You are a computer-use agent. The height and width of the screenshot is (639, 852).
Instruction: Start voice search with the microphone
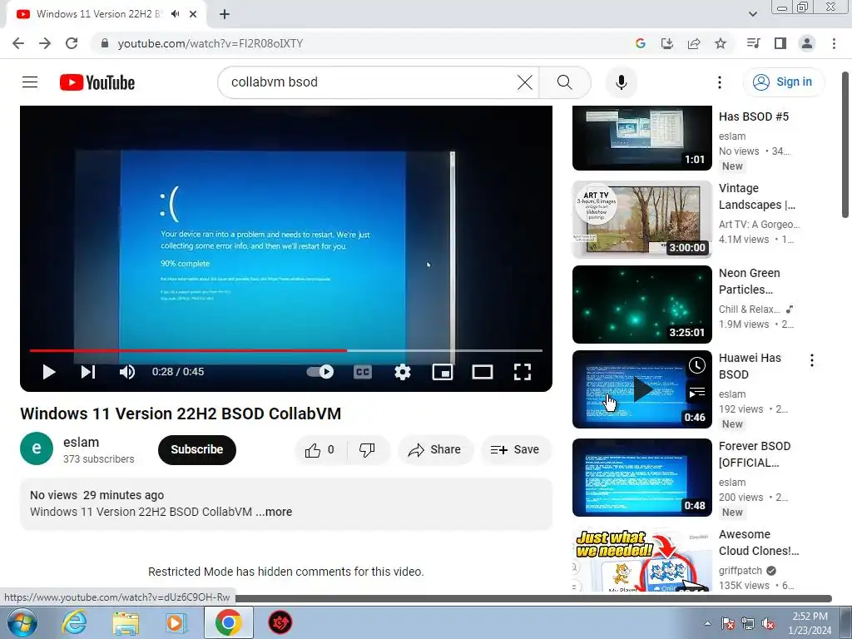point(621,82)
